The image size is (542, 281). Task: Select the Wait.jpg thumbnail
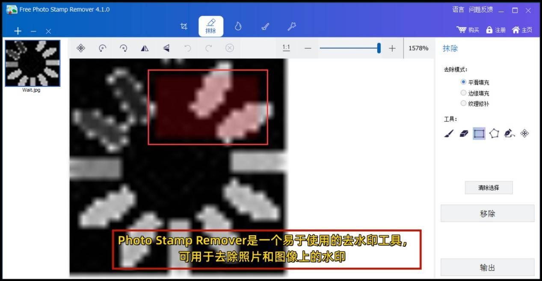tap(32, 63)
